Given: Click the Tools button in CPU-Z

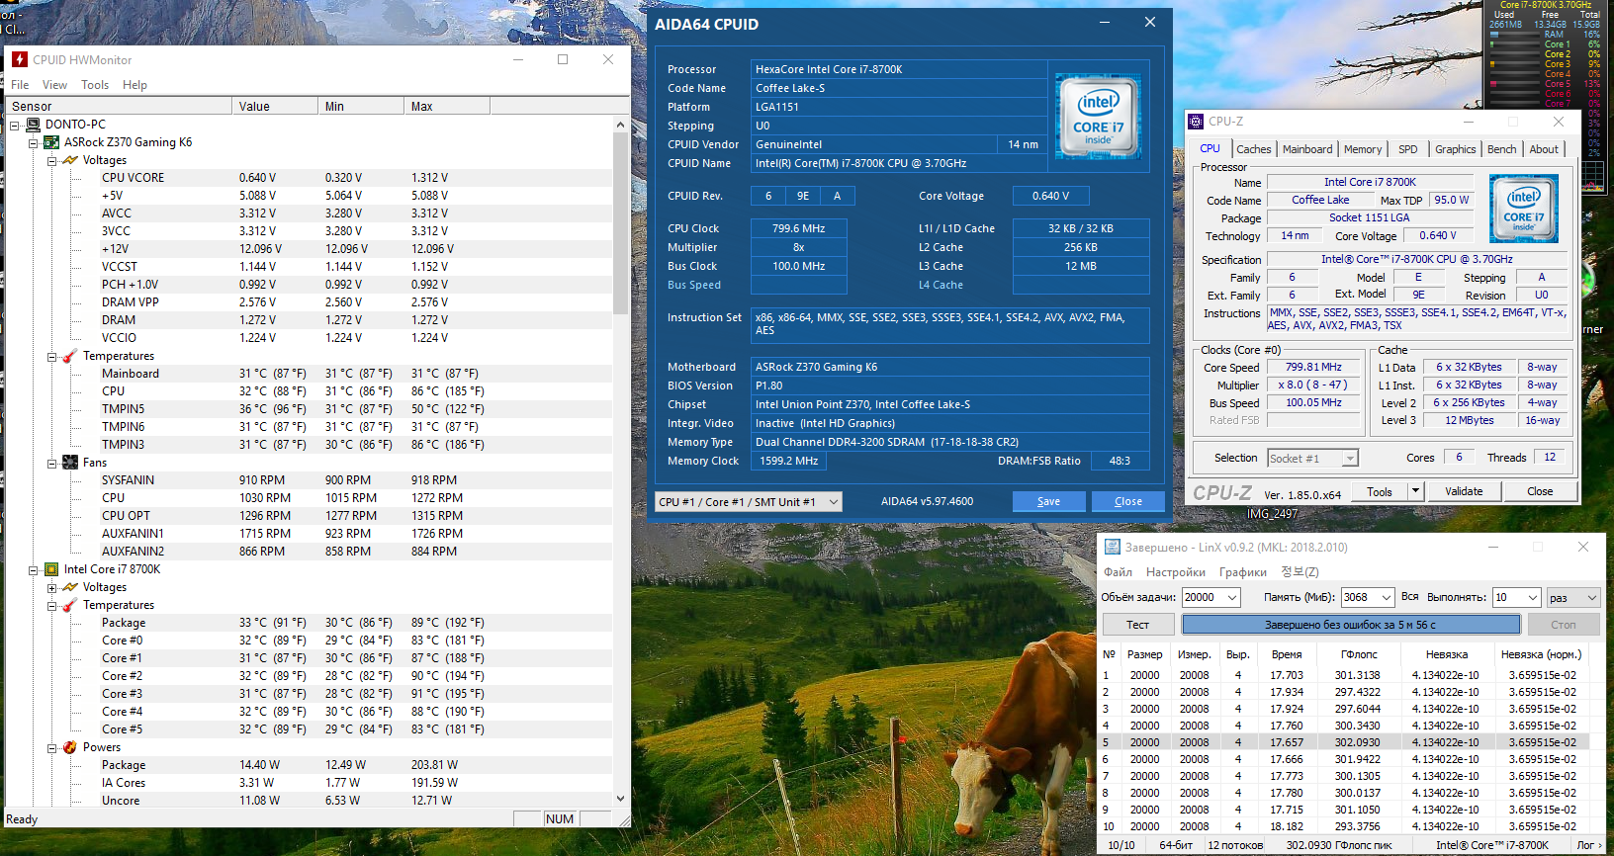Looking at the screenshot, I should (x=1380, y=491).
